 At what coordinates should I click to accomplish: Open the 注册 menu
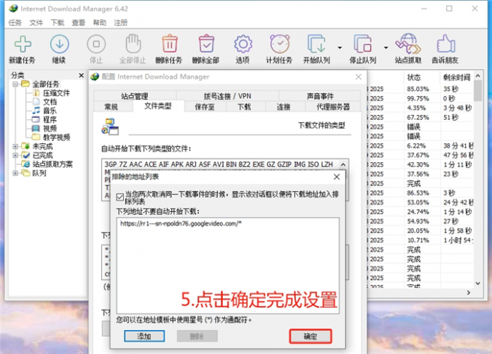pyautogui.click(x=121, y=22)
